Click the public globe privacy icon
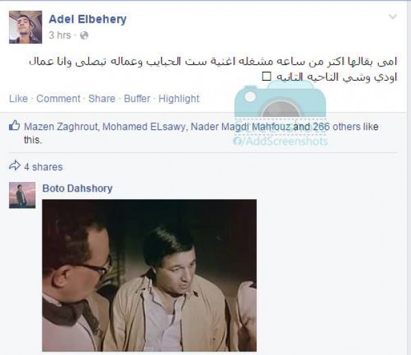411x355 pixels. [x=84, y=36]
